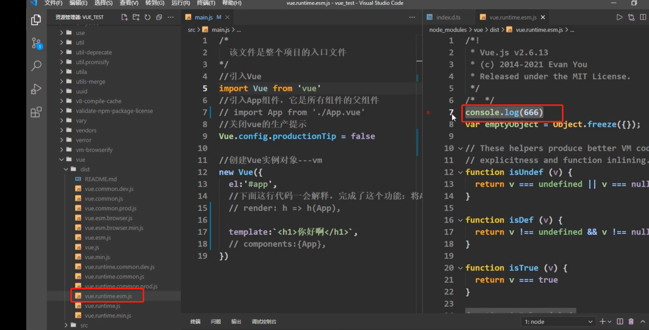Open the 终端(T) menu
Viewport: 649px width, 330px height.
point(206,3)
